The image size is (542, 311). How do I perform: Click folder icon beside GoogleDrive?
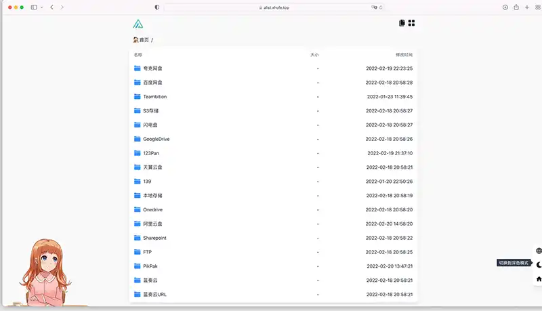pyautogui.click(x=138, y=139)
